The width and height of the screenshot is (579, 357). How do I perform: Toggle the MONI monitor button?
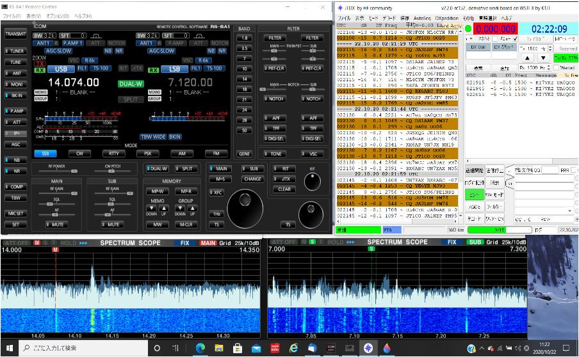(15, 84)
